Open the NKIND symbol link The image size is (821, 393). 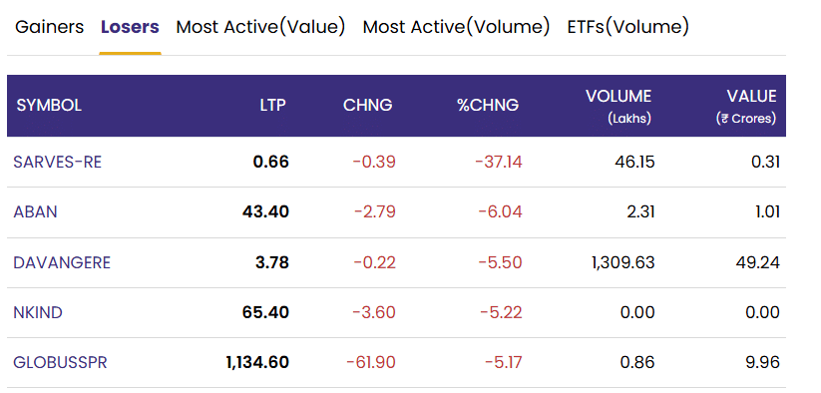coord(38,312)
